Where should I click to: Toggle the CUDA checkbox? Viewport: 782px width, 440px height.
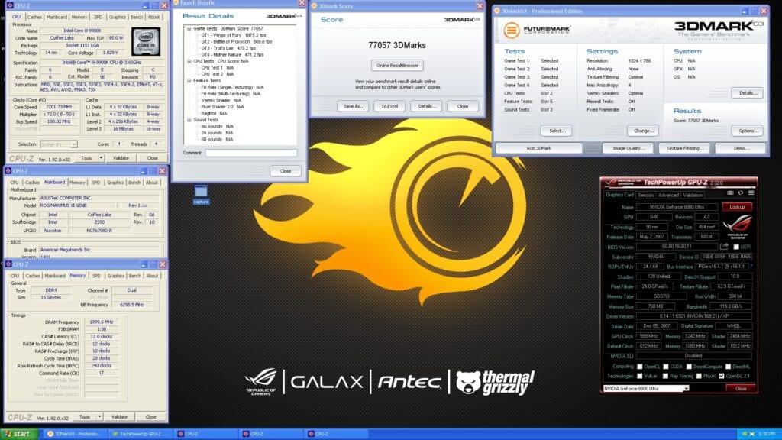665,367
